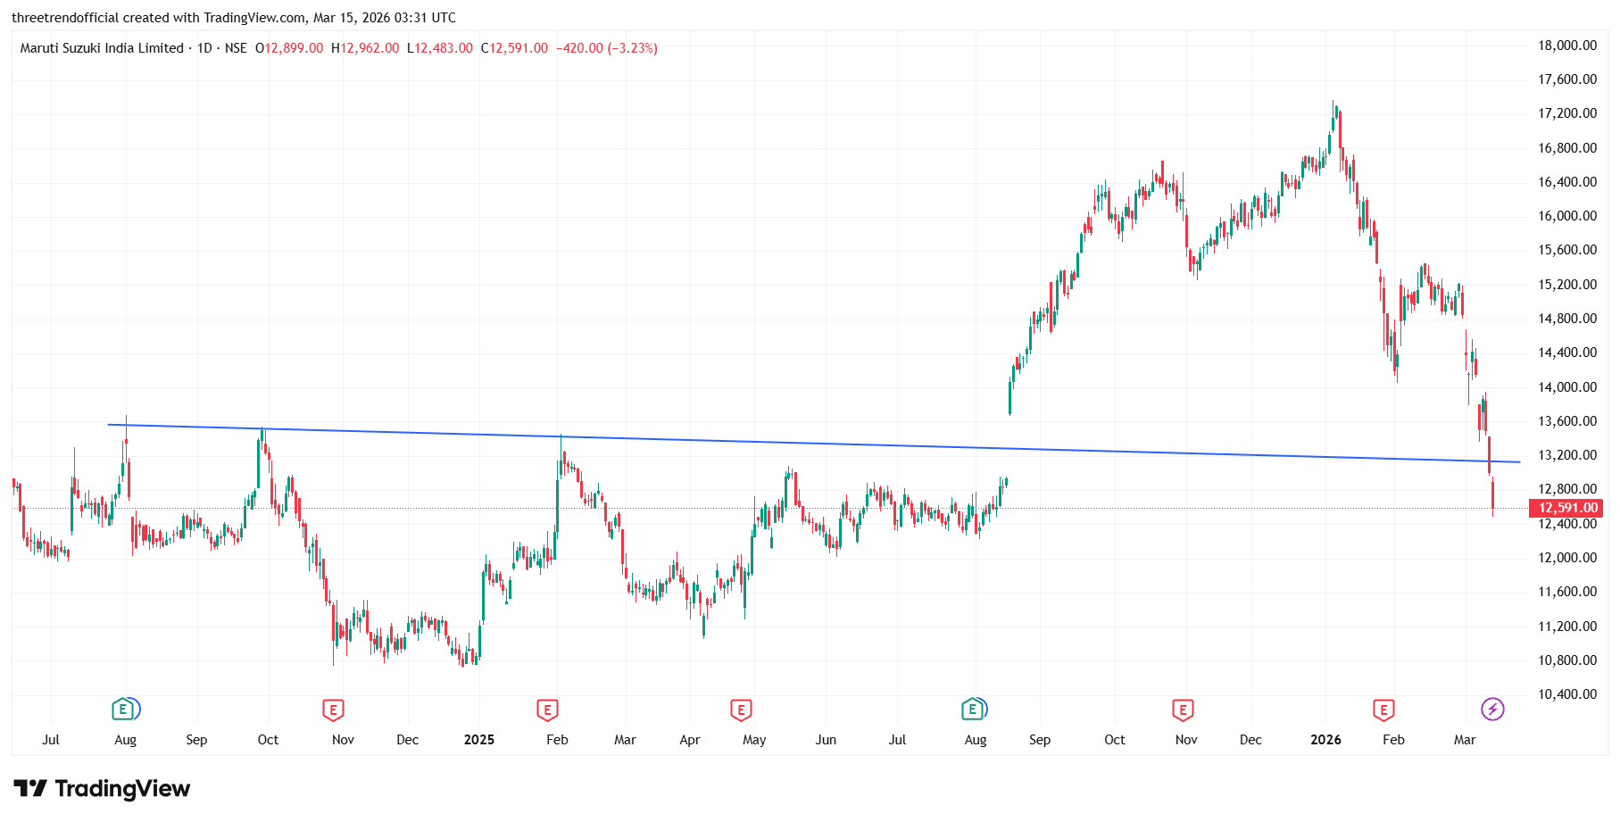
Task: Click the 10,800.00 price axis label
Action: point(1567,660)
